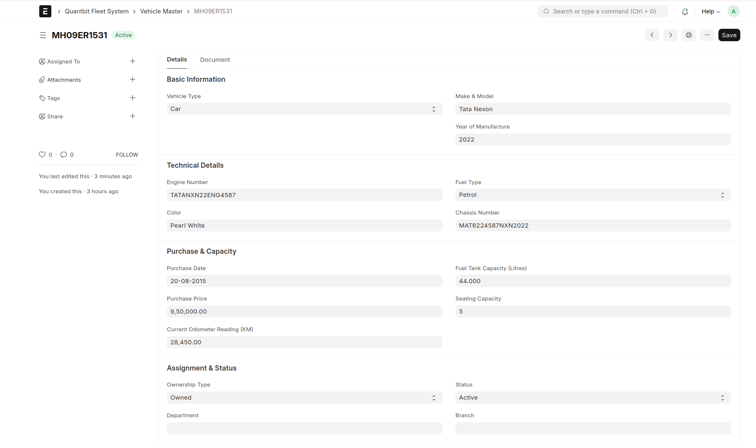
Task: Open Vehicle Master breadcrumb link
Action: pyautogui.click(x=161, y=11)
